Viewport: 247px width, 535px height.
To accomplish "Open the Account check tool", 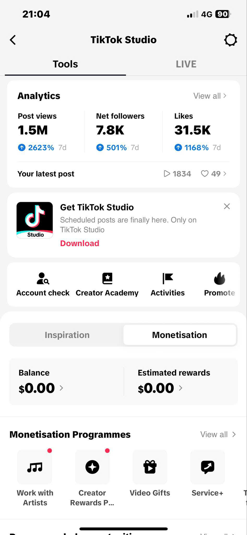I will (43, 278).
